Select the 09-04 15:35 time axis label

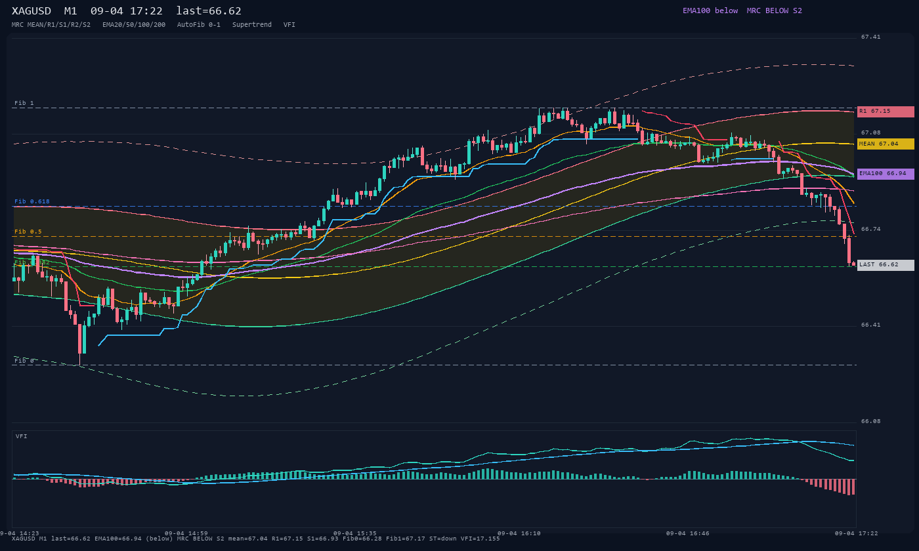pyautogui.click(x=355, y=533)
